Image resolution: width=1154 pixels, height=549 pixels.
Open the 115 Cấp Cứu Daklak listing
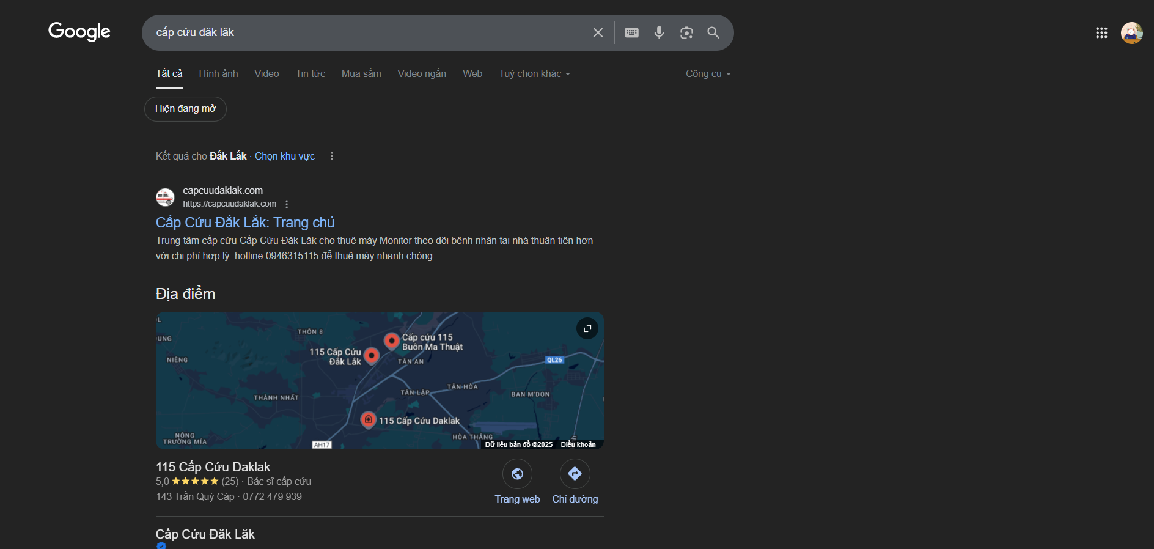pyautogui.click(x=213, y=467)
